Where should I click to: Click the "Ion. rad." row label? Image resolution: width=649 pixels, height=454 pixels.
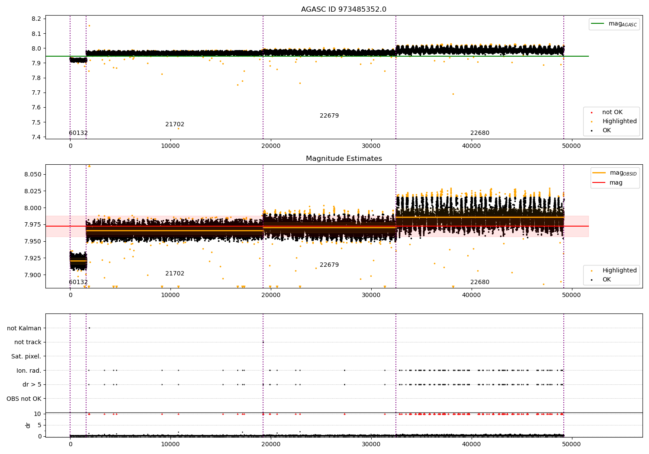pos(29,371)
